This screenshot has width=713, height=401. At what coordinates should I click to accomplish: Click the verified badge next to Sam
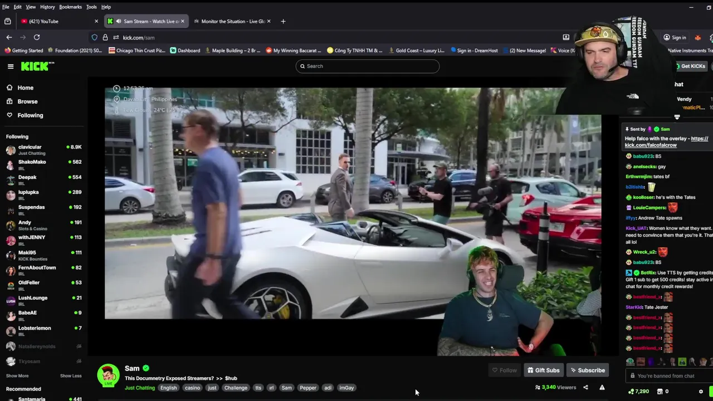click(x=146, y=368)
